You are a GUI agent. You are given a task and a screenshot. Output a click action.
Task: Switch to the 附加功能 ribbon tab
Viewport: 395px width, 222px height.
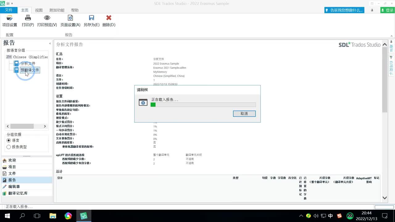[x=57, y=10]
